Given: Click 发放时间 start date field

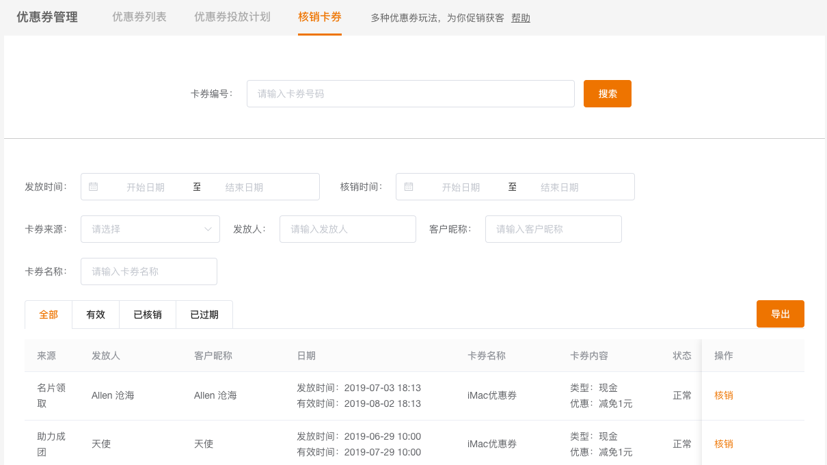Looking at the screenshot, I should (x=146, y=187).
